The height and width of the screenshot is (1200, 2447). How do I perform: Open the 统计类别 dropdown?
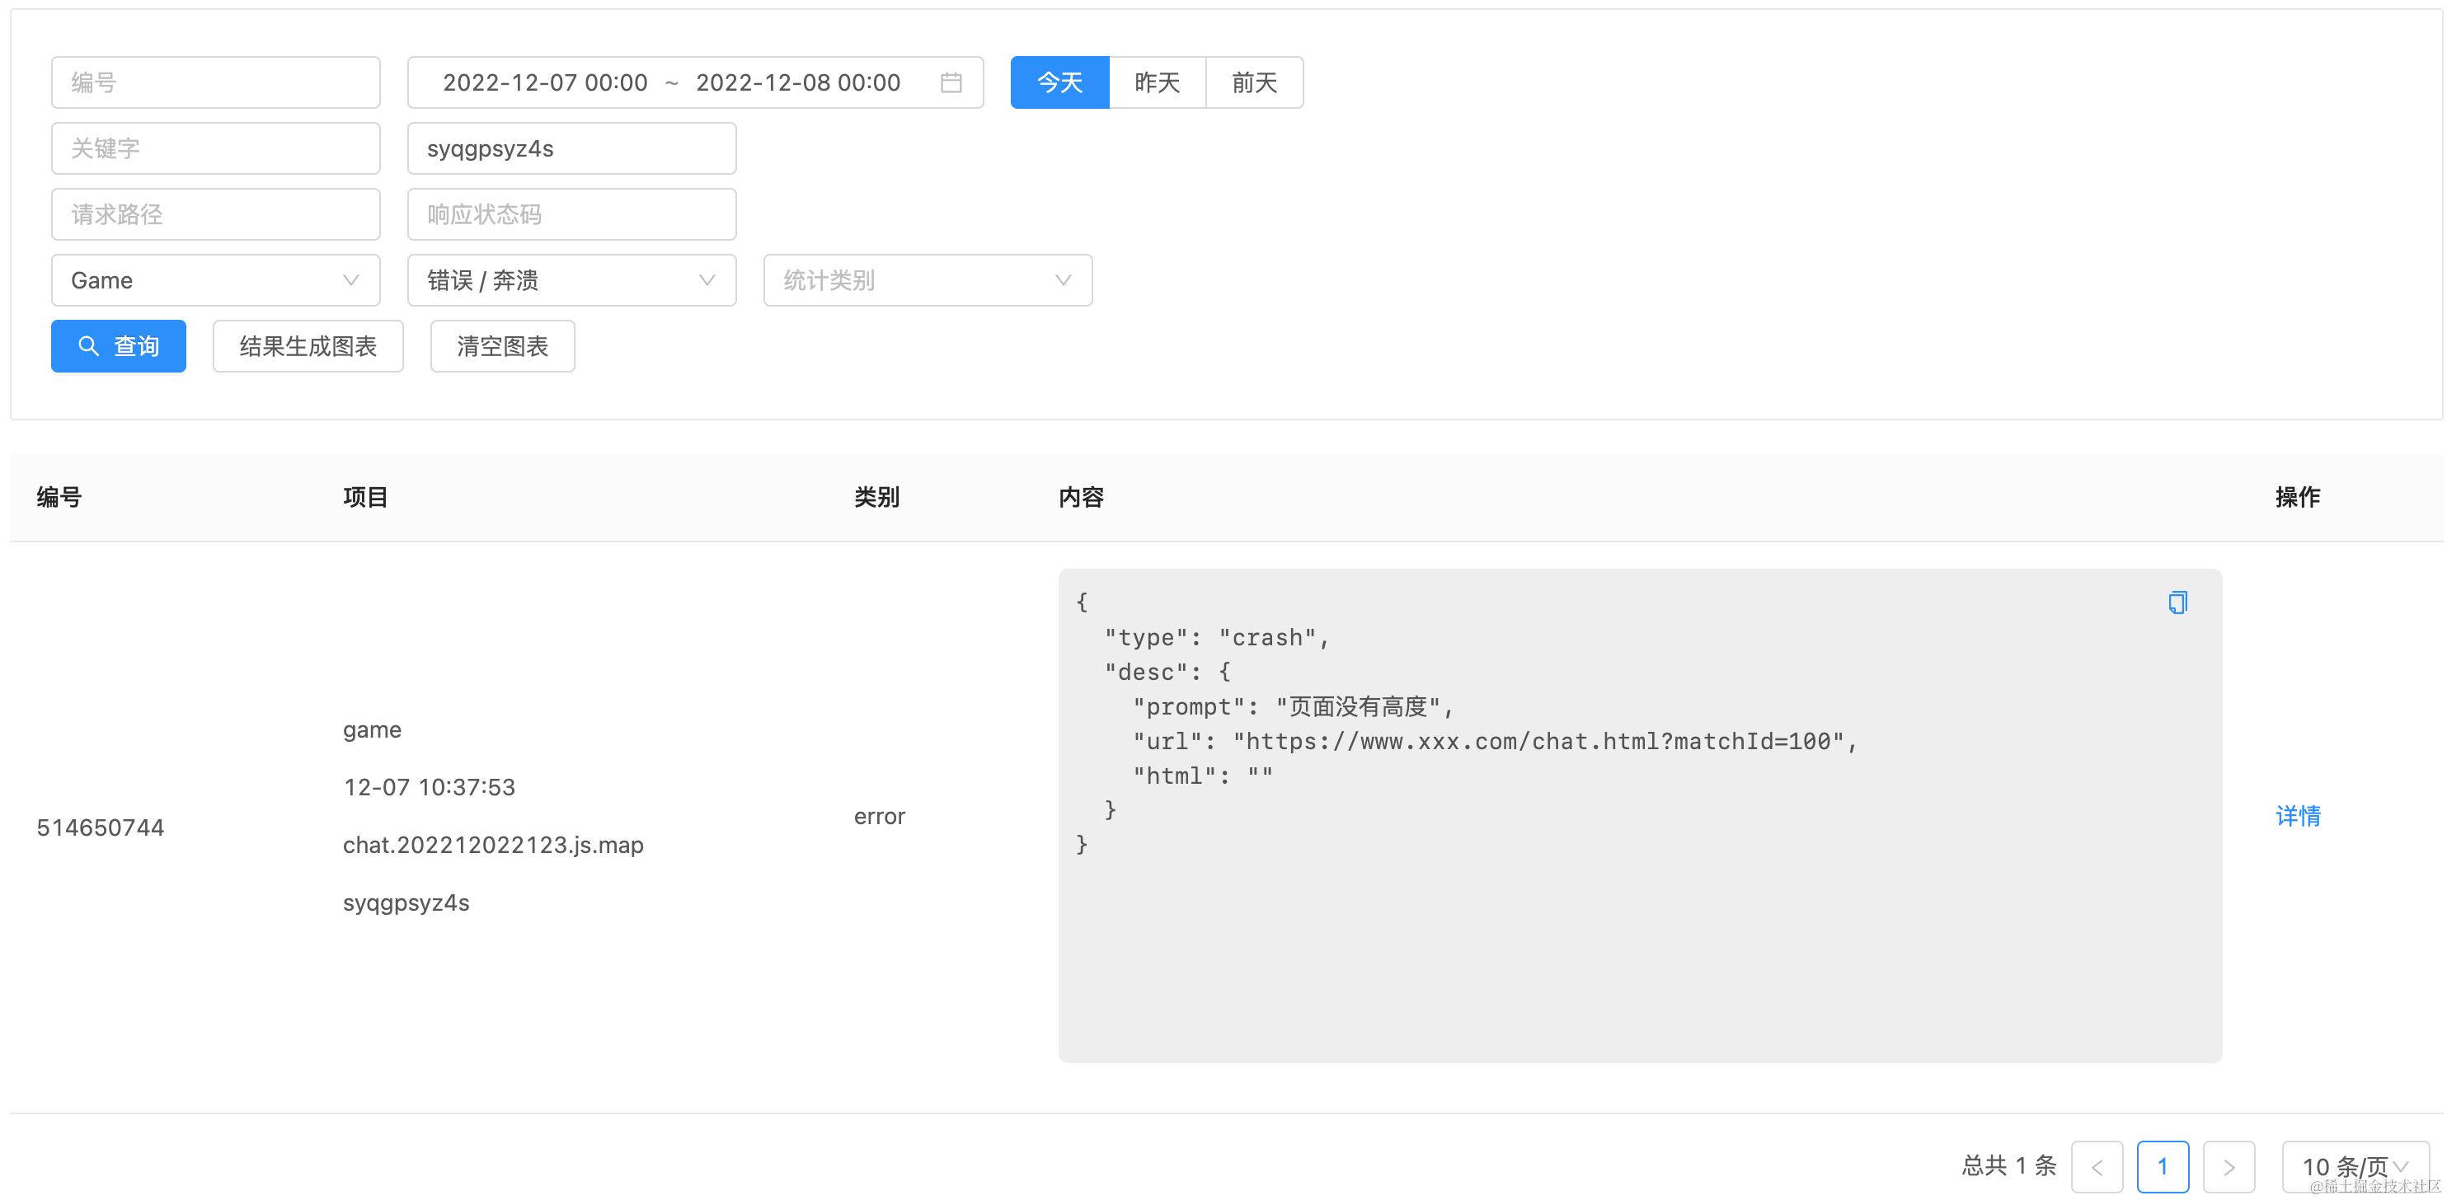928,280
